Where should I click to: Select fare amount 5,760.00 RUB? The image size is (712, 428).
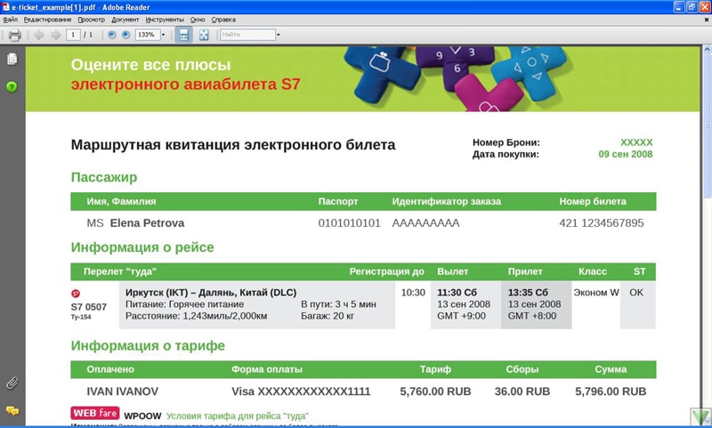pyautogui.click(x=435, y=392)
